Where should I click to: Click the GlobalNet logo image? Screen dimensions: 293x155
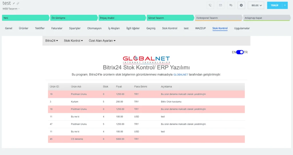point(146,59)
